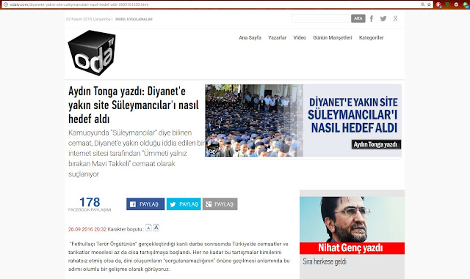Open the MOBİL UYGULAMALAR link
The image size is (470, 279).
pyautogui.click(x=134, y=19)
